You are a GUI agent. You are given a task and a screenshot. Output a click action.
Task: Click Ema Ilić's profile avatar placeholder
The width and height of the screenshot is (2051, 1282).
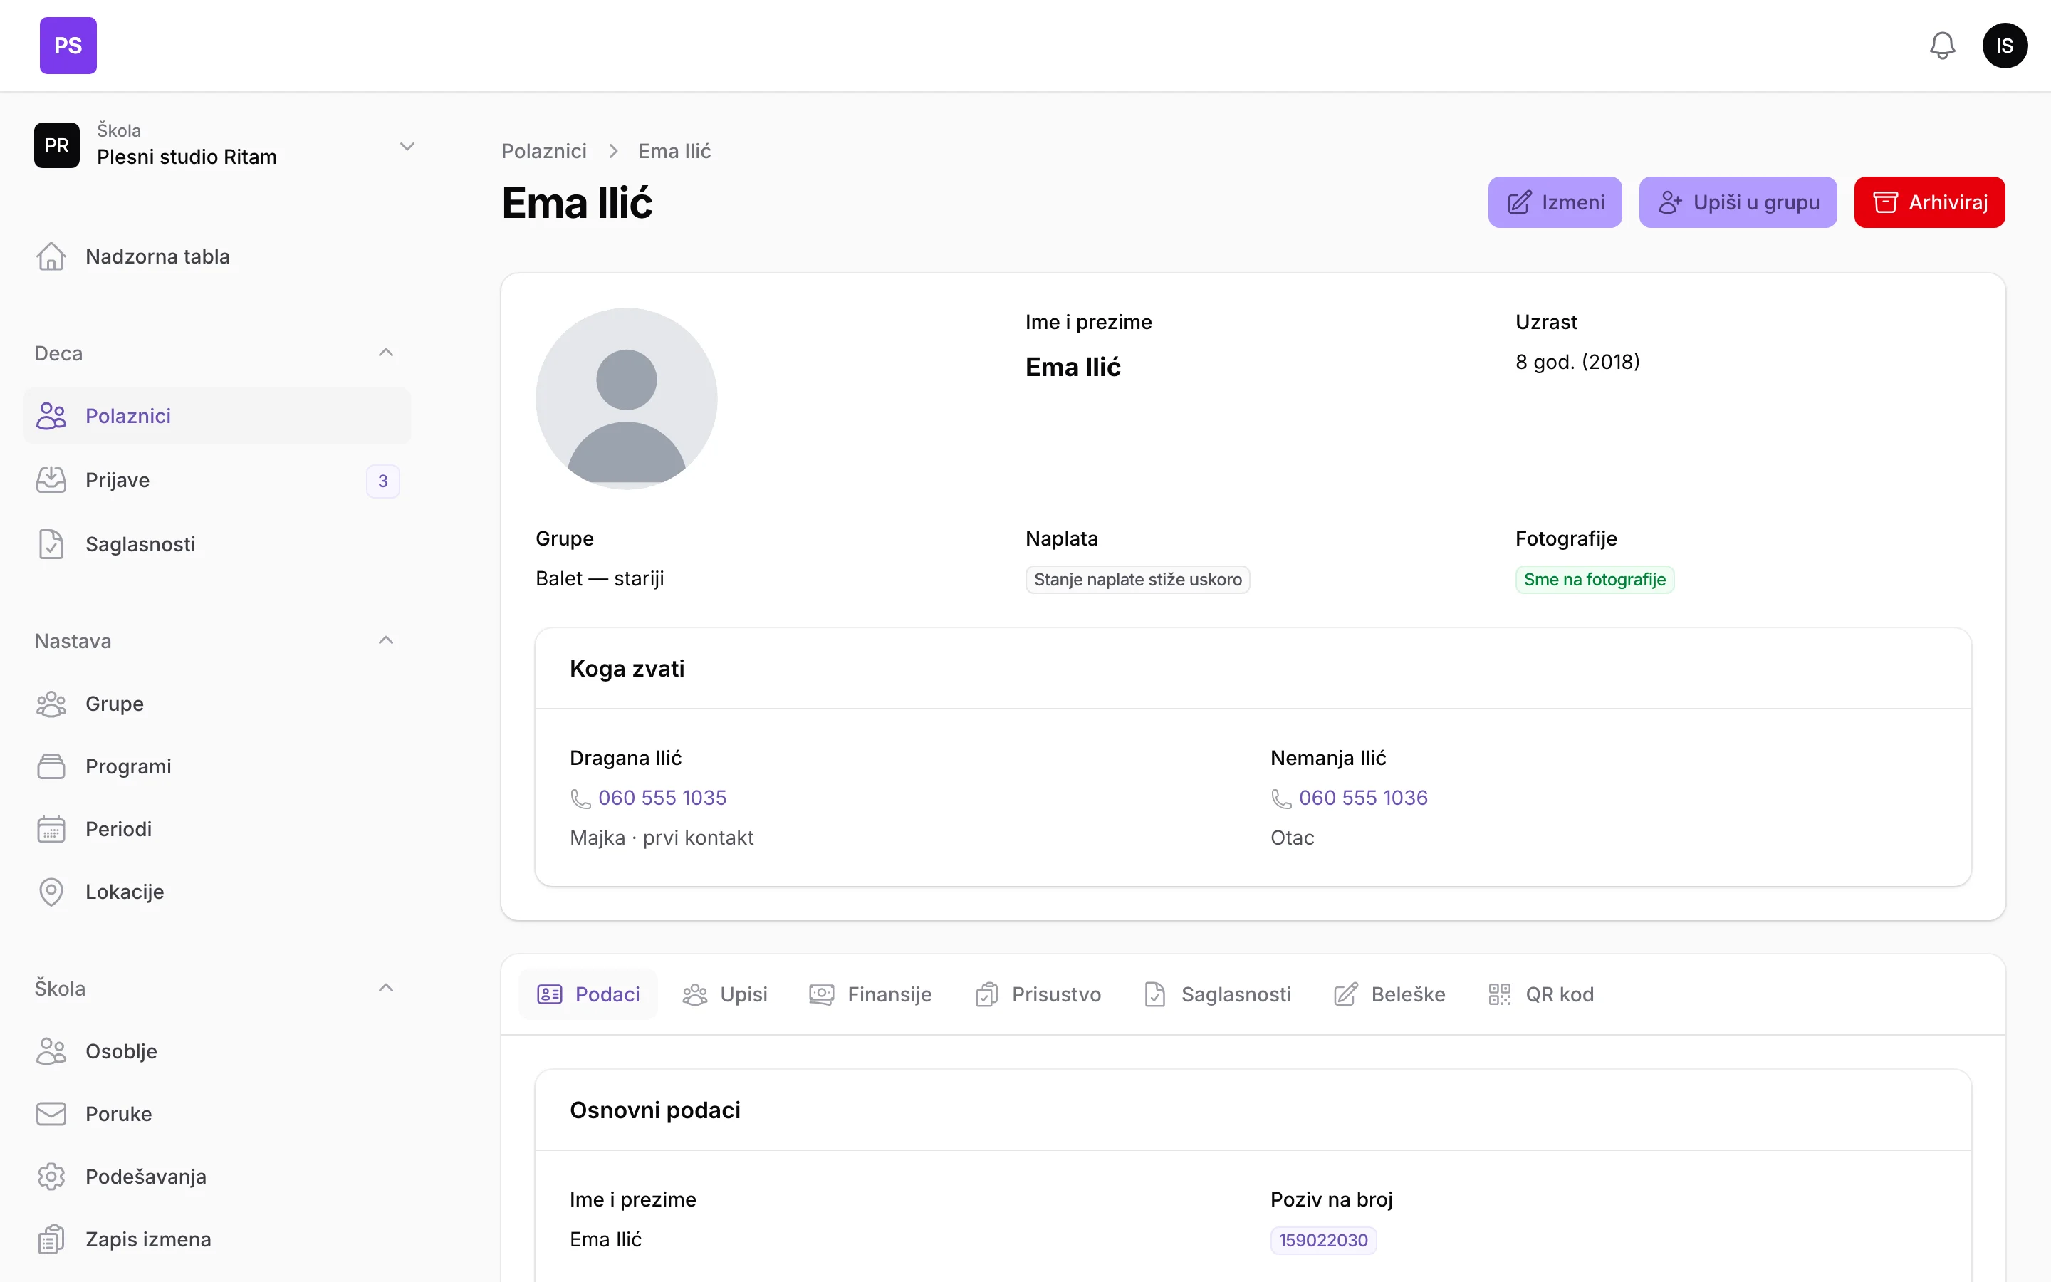pyautogui.click(x=626, y=399)
